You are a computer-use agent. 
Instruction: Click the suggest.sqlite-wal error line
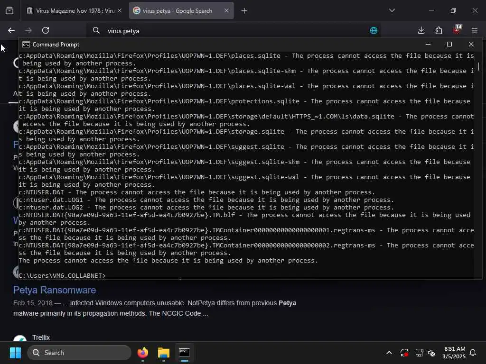tap(244, 181)
